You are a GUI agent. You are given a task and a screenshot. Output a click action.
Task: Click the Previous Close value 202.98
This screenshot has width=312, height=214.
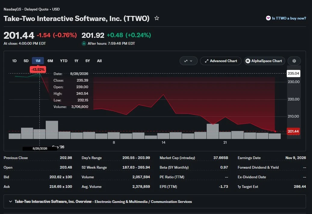66,158
